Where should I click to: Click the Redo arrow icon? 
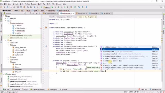pyautogui.click(x=14, y=7)
